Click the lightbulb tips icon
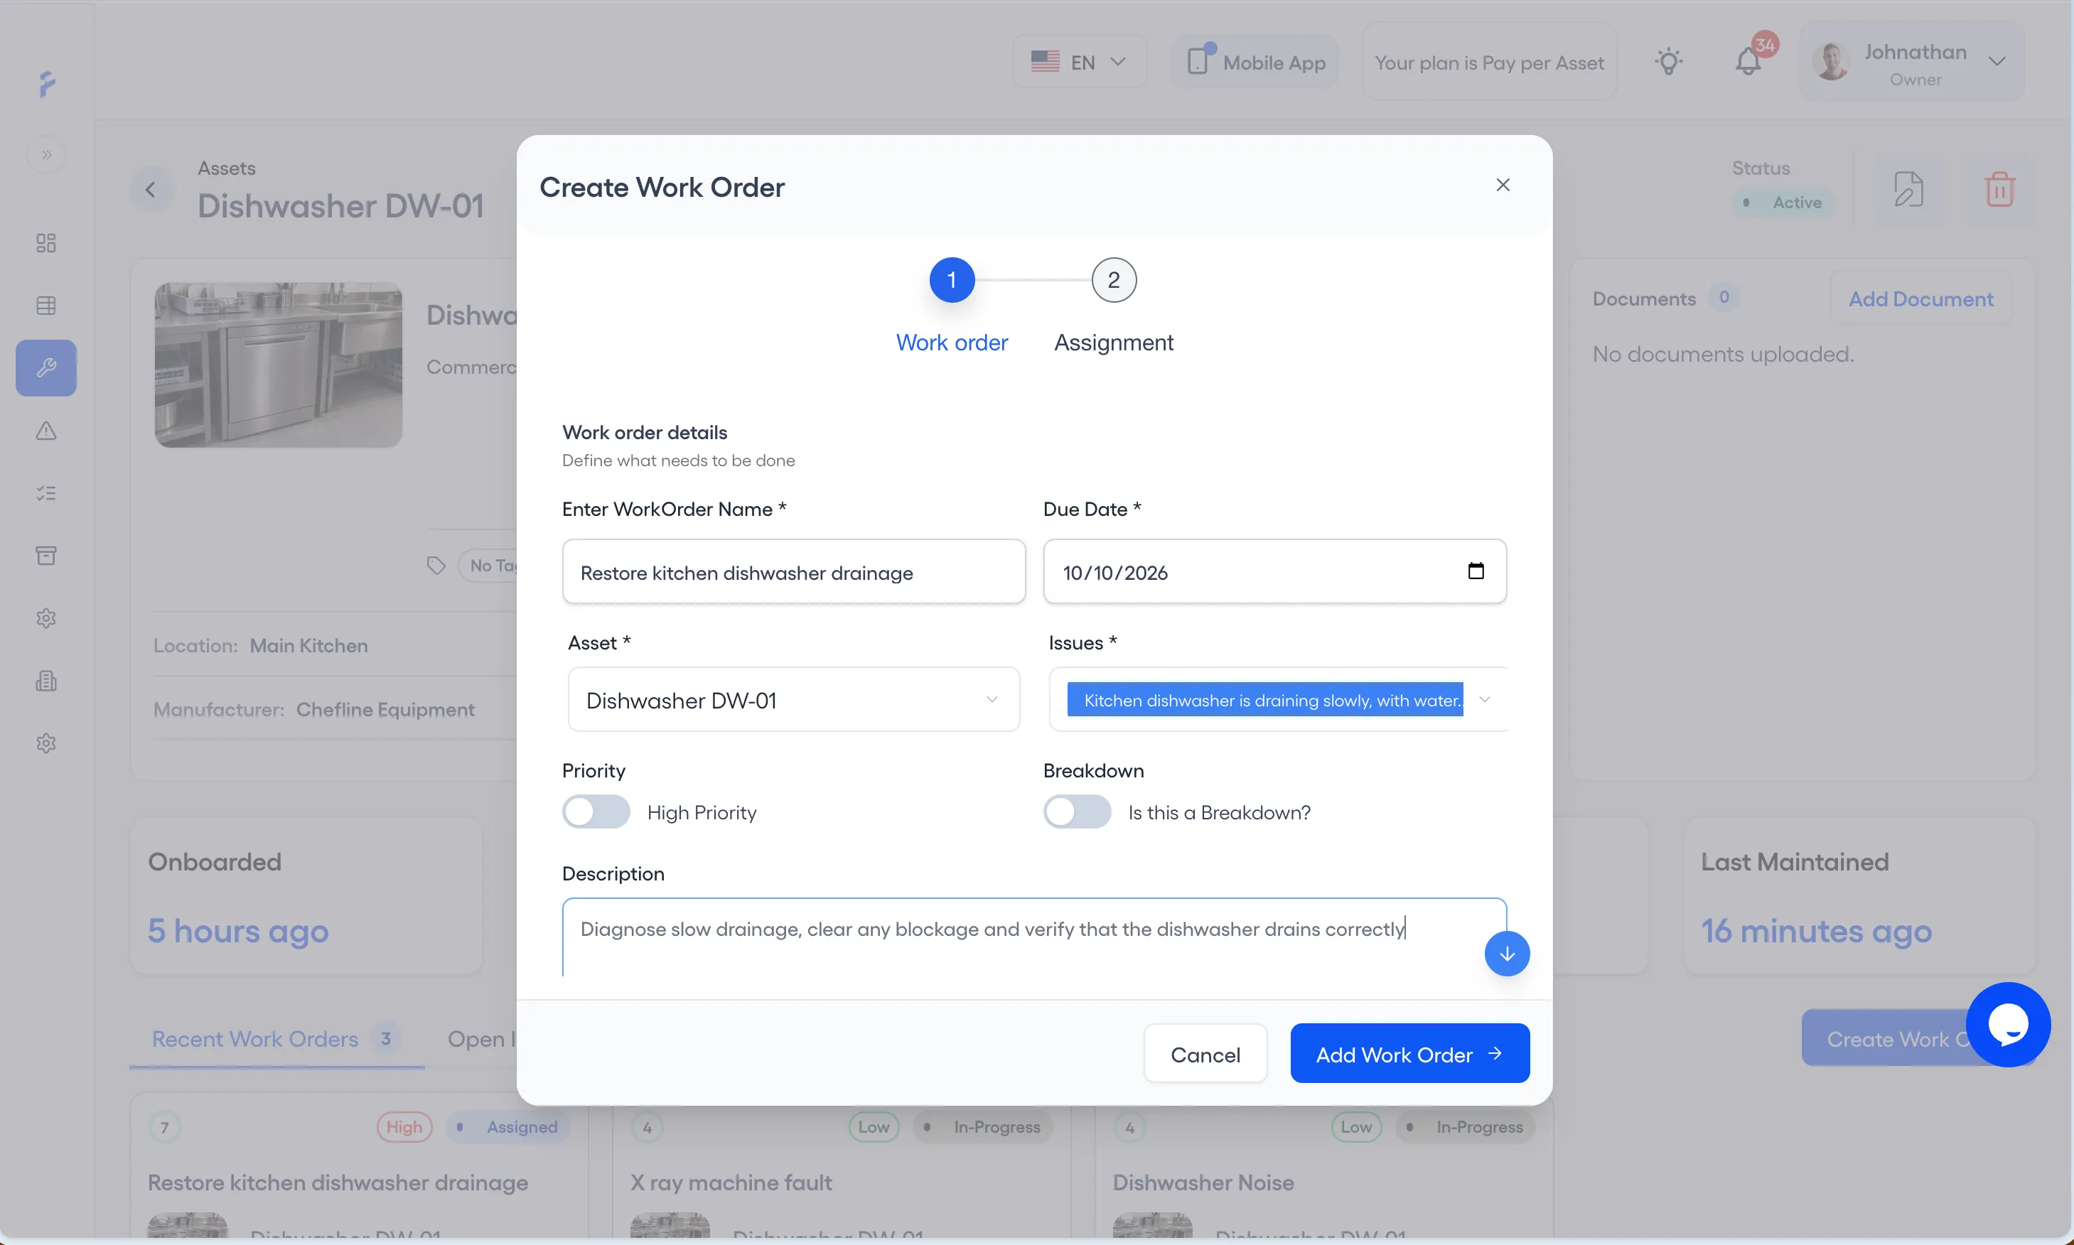 pos(1669,62)
